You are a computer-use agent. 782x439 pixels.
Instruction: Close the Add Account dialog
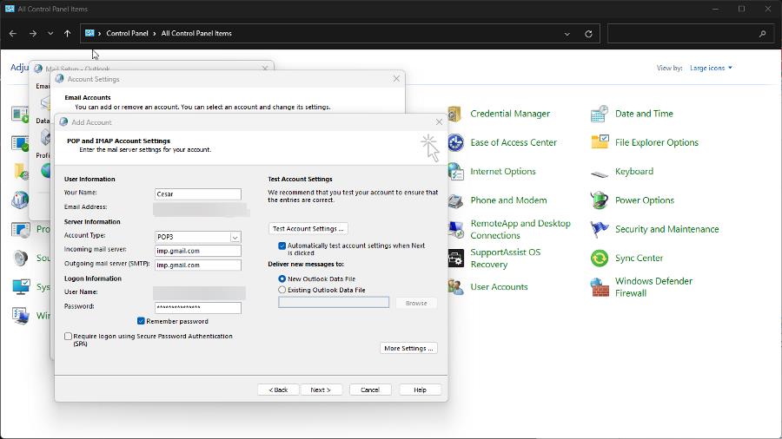tap(439, 122)
